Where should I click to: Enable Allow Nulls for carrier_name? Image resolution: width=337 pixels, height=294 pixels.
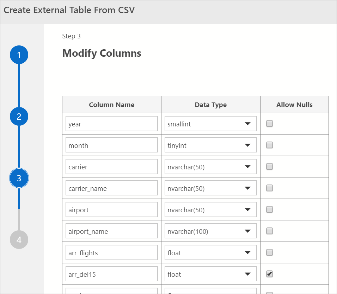[x=269, y=188]
